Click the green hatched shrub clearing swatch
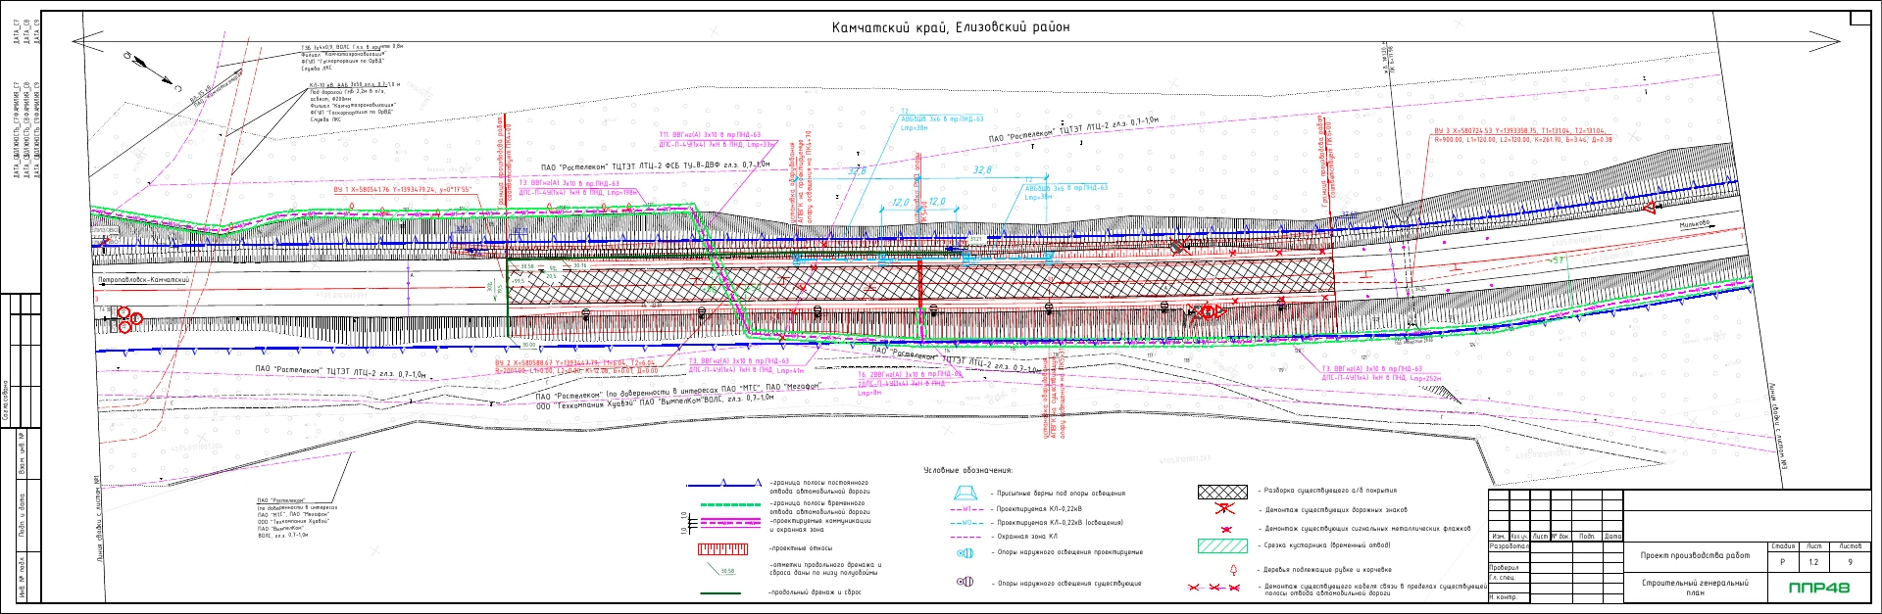This screenshot has height=614, width=1882. pos(1222,546)
